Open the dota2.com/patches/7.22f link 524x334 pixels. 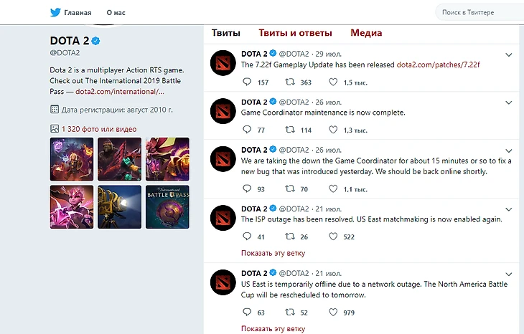click(x=438, y=65)
